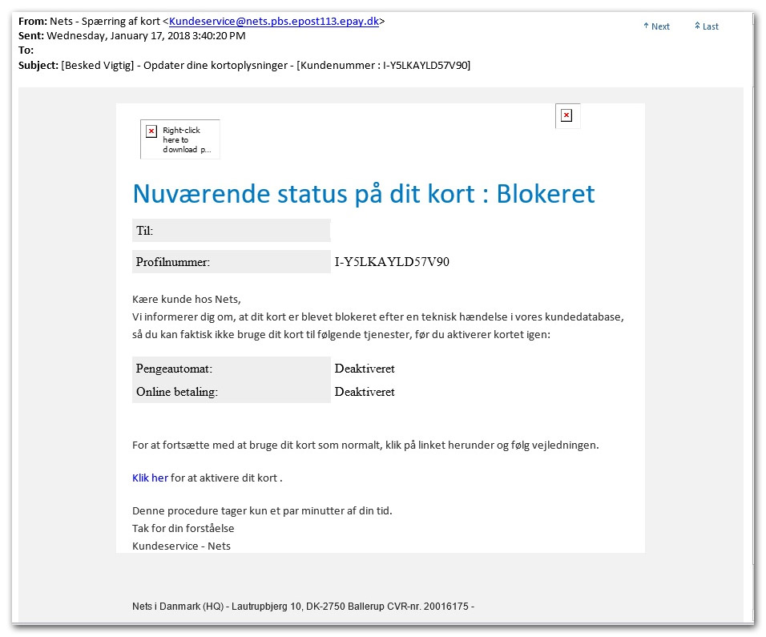Click 'Deaktiveret' next to Online betaling

click(365, 392)
